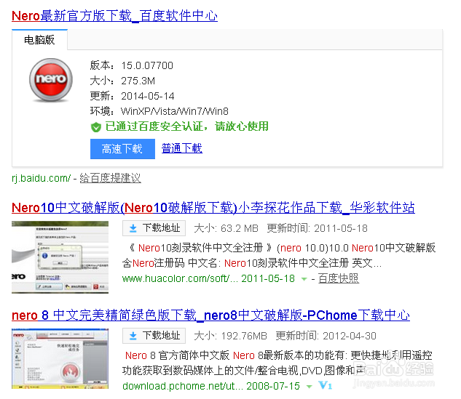Screen dimensions: 461x399
Task: Open the 给百度提建议 link
Action: [x=110, y=178]
